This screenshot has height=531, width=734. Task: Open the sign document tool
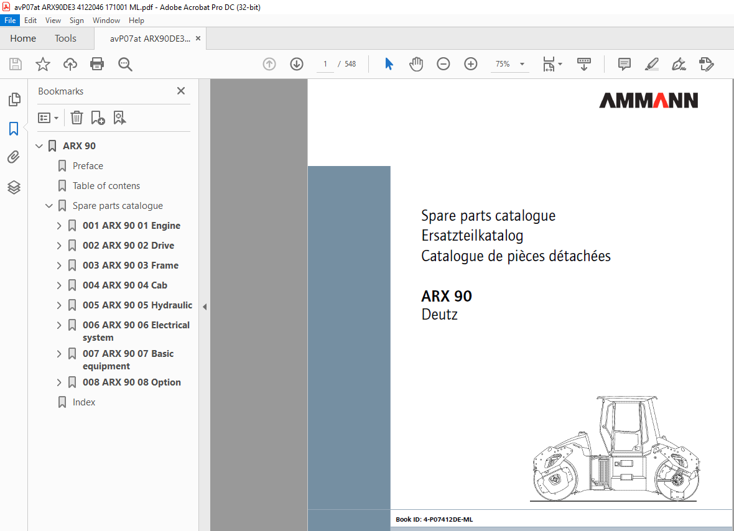[x=679, y=64]
